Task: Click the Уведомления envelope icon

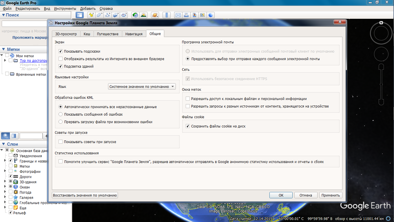Action: [x=16, y=156]
